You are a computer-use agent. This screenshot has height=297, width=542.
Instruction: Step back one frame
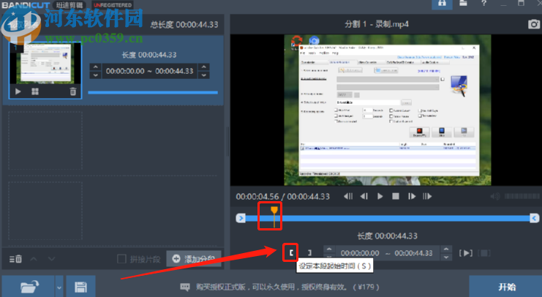click(x=364, y=196)
